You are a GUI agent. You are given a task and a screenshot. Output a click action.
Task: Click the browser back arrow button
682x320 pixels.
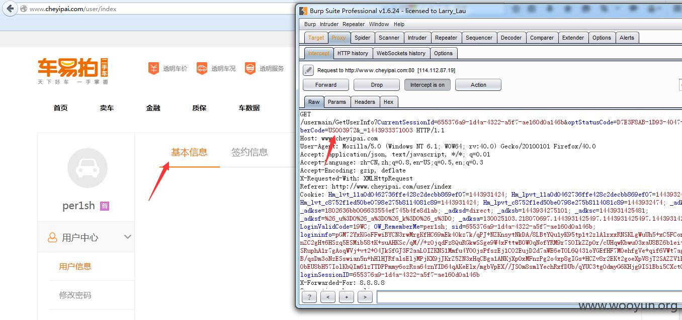point(10,9)
